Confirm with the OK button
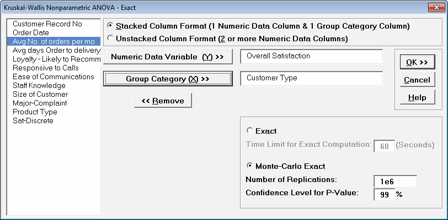This screenshot has width=448, height=220. [x=417, y=62]
